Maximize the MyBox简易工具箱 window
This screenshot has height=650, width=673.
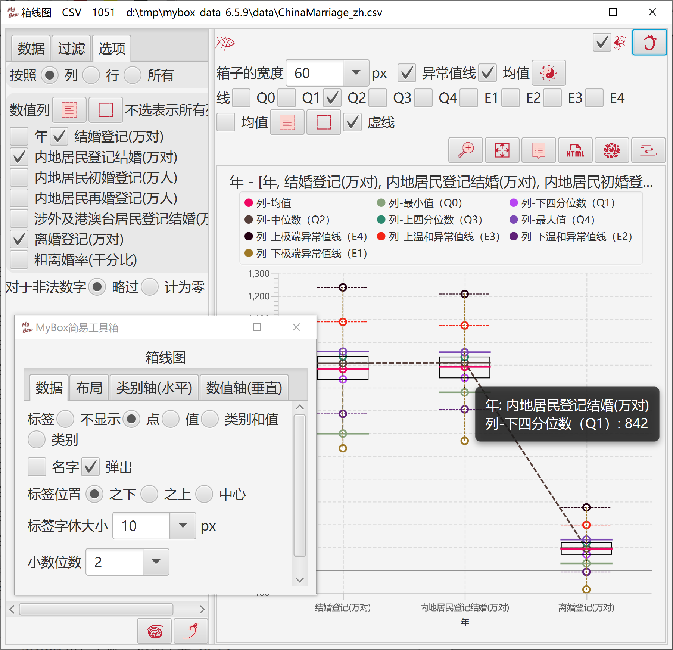click(257, 327)
